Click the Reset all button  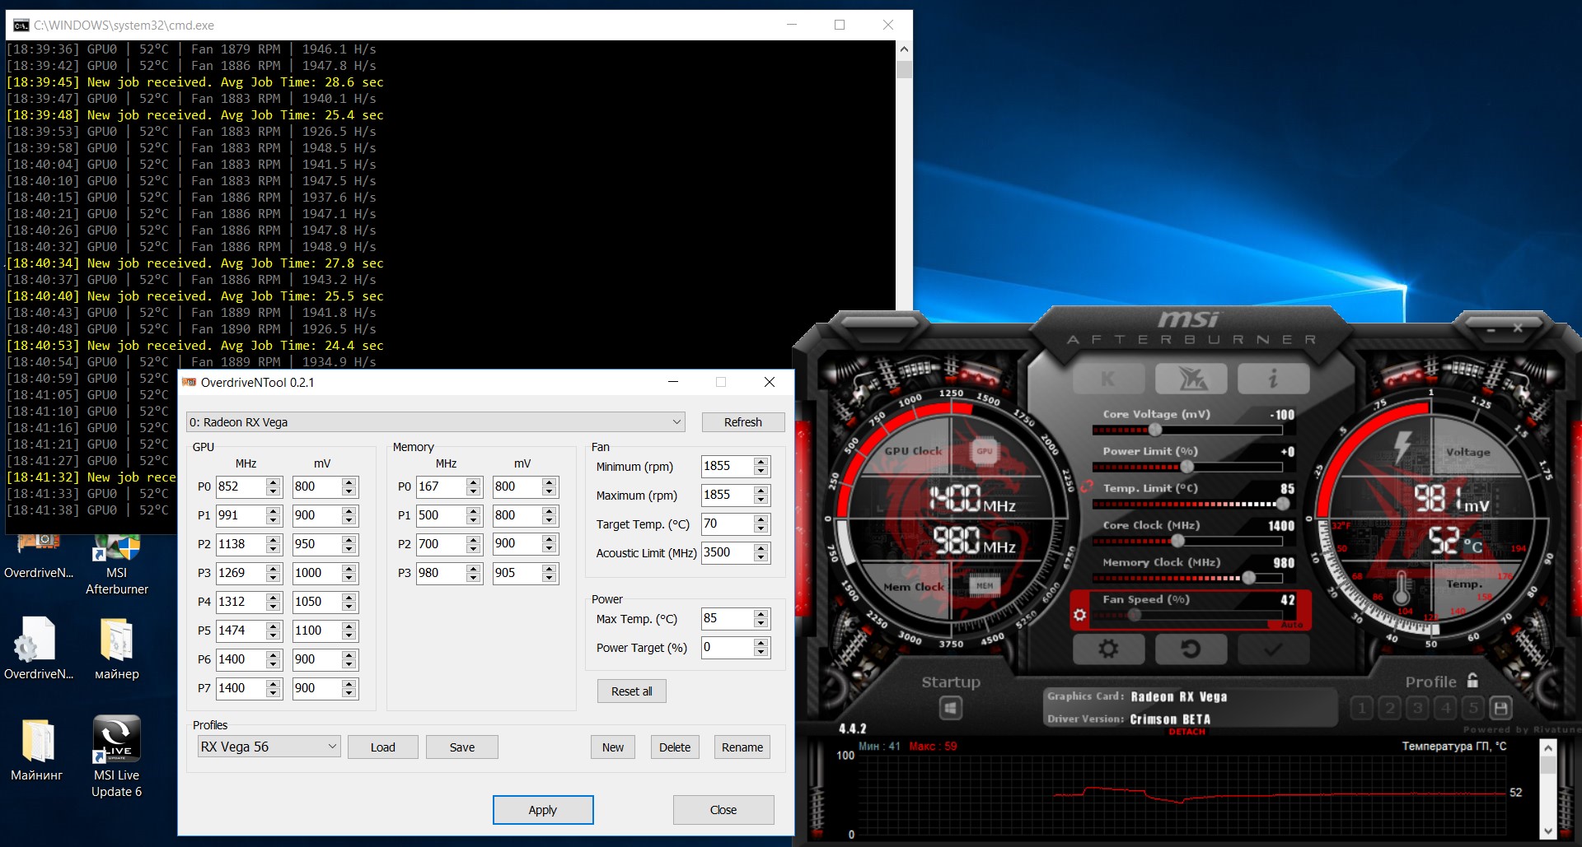631,691
